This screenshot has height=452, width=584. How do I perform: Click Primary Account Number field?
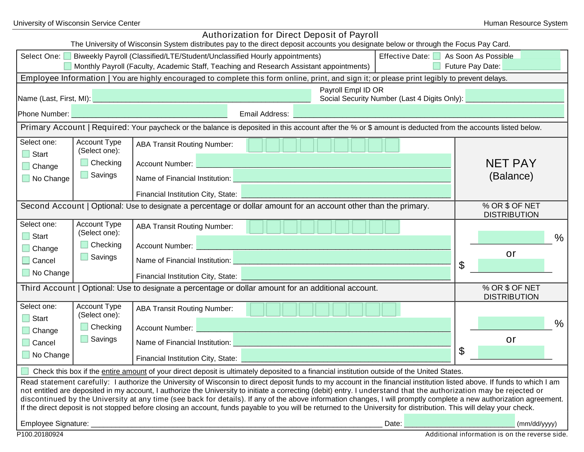tap(323, 161)
